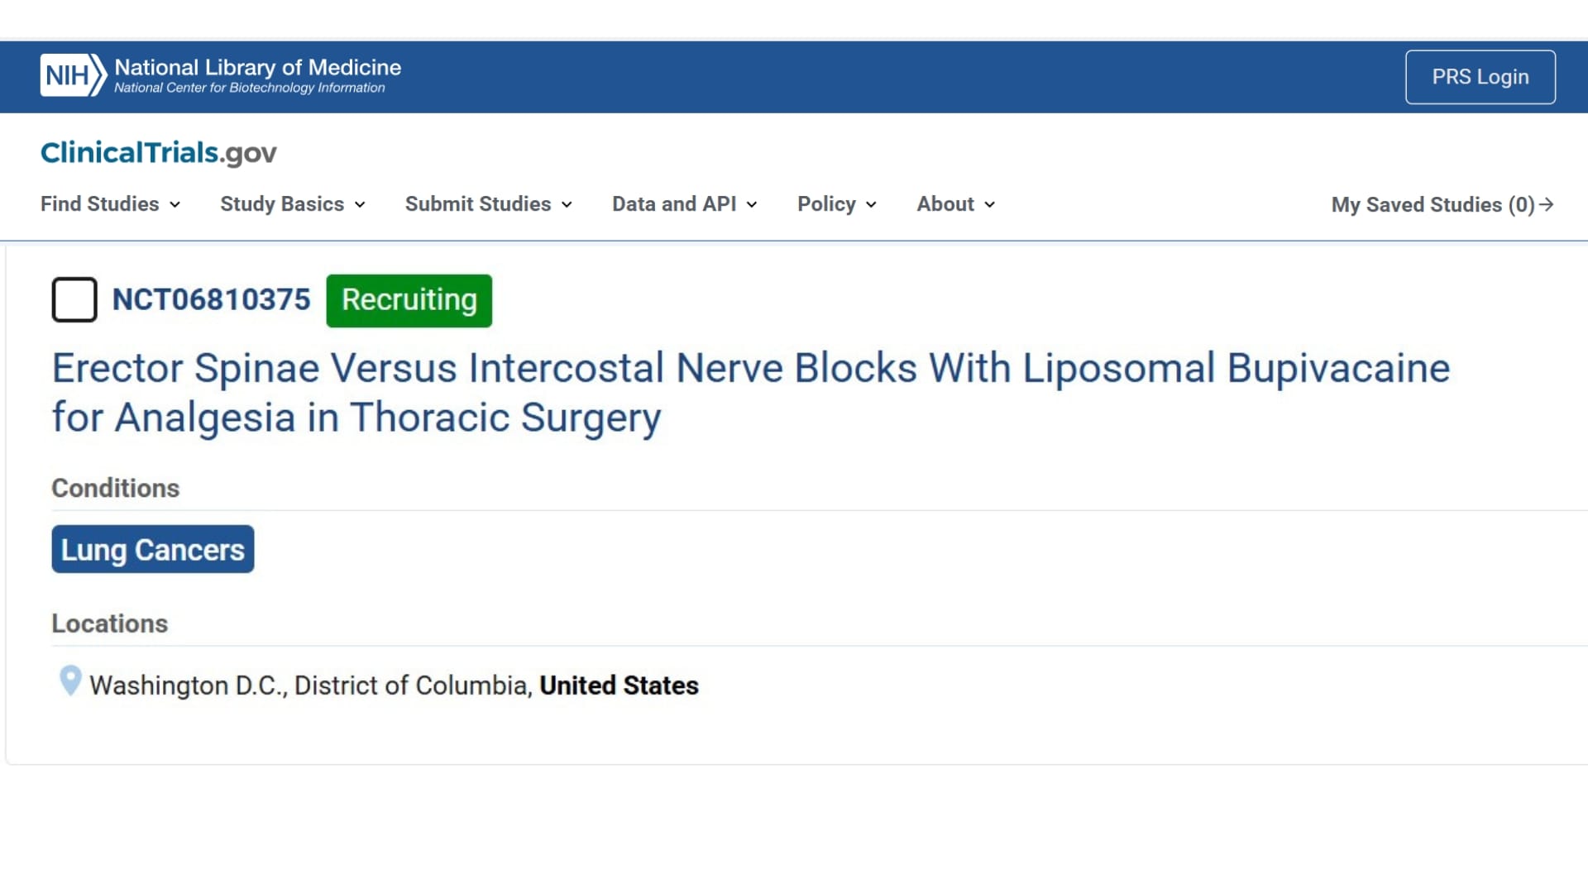
Task: Open the ClinicalTrials.gov home logo
Action: [x=158, y=153]
